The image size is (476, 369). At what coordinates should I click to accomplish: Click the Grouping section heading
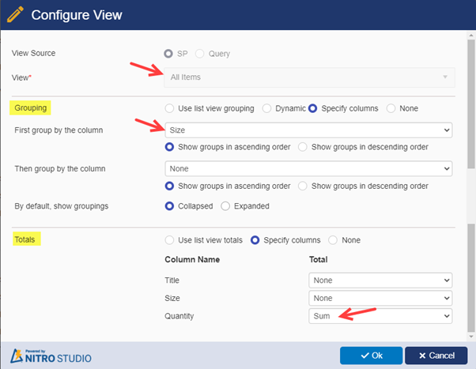coord(30,108)
